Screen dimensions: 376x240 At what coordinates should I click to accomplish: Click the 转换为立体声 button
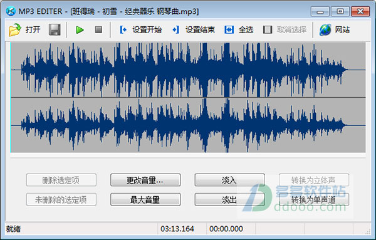click(314, 180)
